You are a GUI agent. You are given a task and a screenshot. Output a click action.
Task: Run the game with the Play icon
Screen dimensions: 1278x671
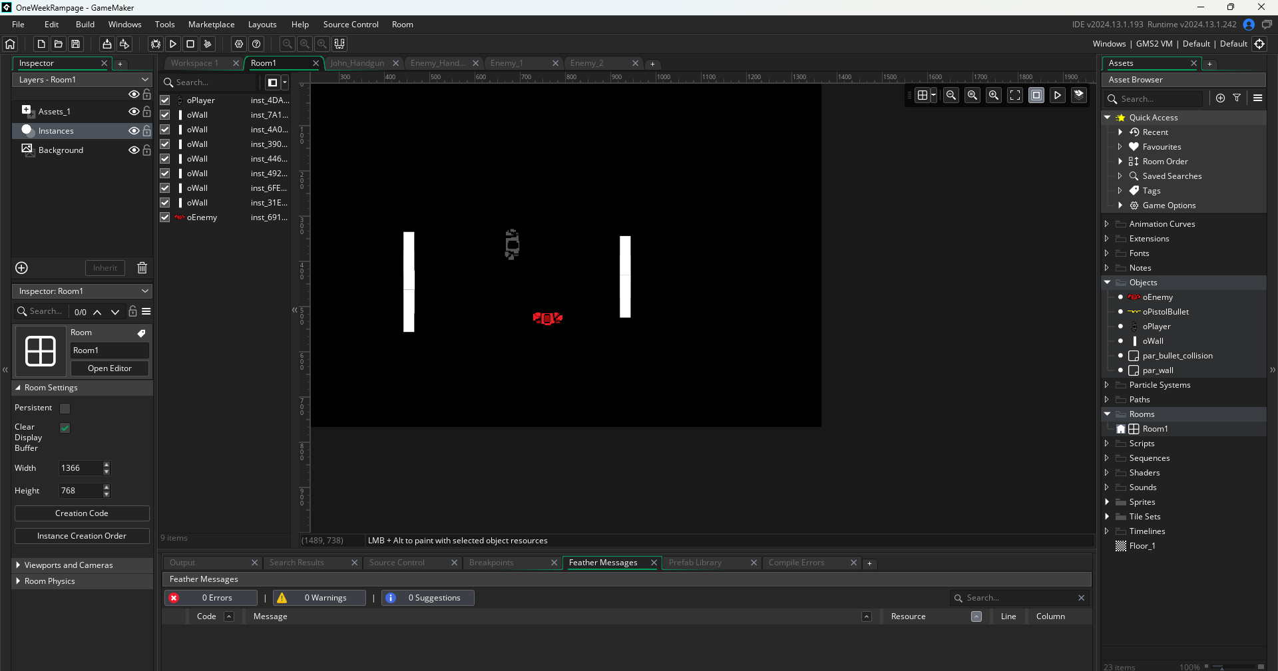173,44
